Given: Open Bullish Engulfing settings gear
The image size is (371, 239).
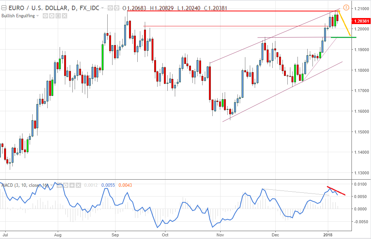Looking at the screenshot, I should pyautogui.click(x=52, y=16).
